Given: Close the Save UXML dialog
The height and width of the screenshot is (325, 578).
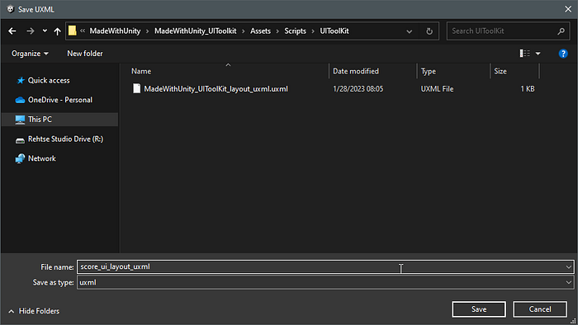Looking at the screenshot, I should click(x=568, y=9).
